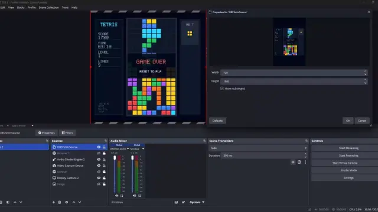The image size is (378, 212).
Task: Increase Width value with up arrow
Action: point(365,71)
